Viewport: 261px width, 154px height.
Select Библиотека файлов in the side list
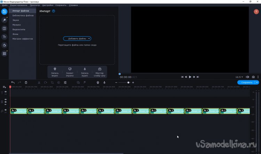click(x=23, y=16)
